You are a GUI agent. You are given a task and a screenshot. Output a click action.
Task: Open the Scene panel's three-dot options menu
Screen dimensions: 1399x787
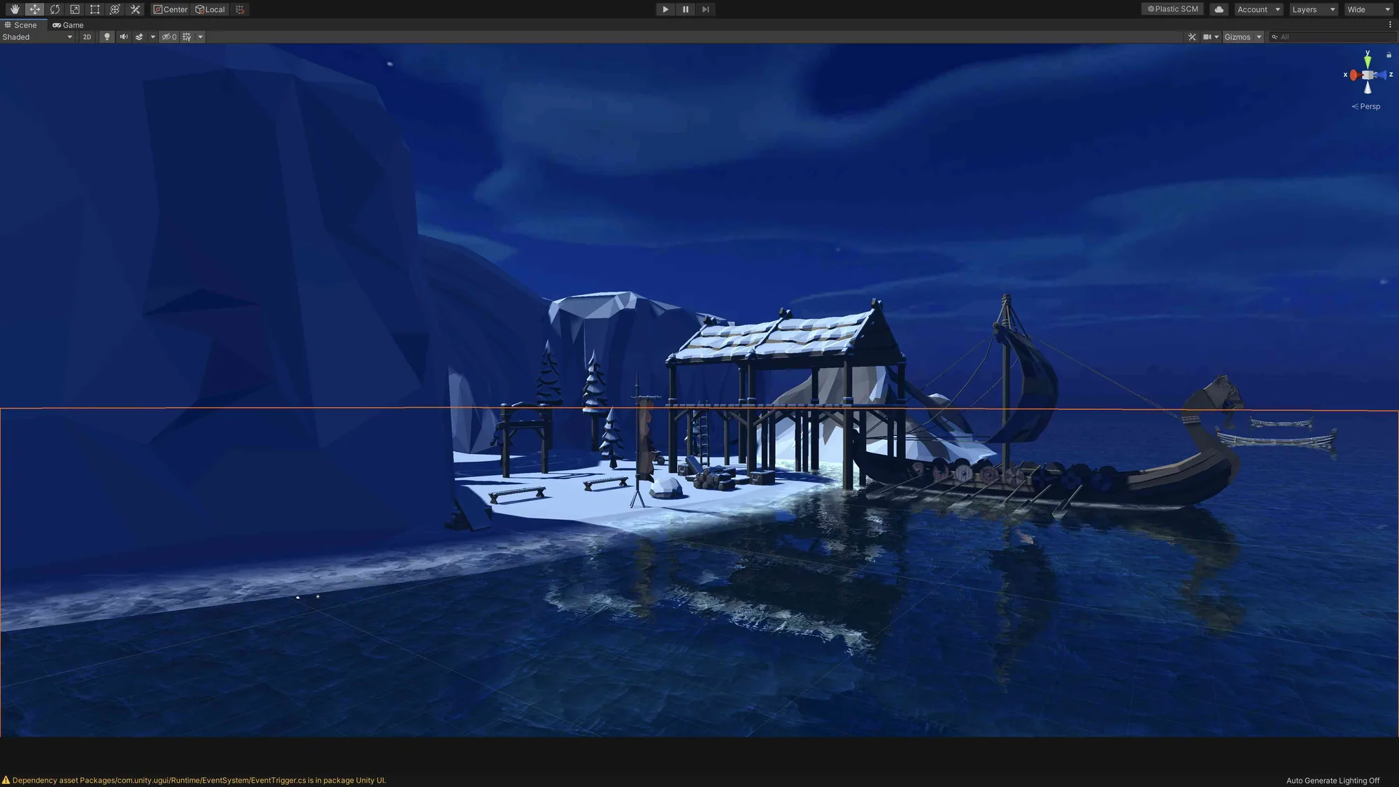click(x=1390, y=24)
